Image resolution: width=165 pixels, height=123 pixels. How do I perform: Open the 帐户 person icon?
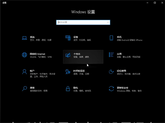point(24,72)
